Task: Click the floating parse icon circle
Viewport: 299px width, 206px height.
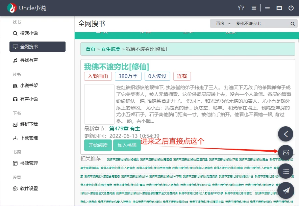Action: (x=285, y=152)
